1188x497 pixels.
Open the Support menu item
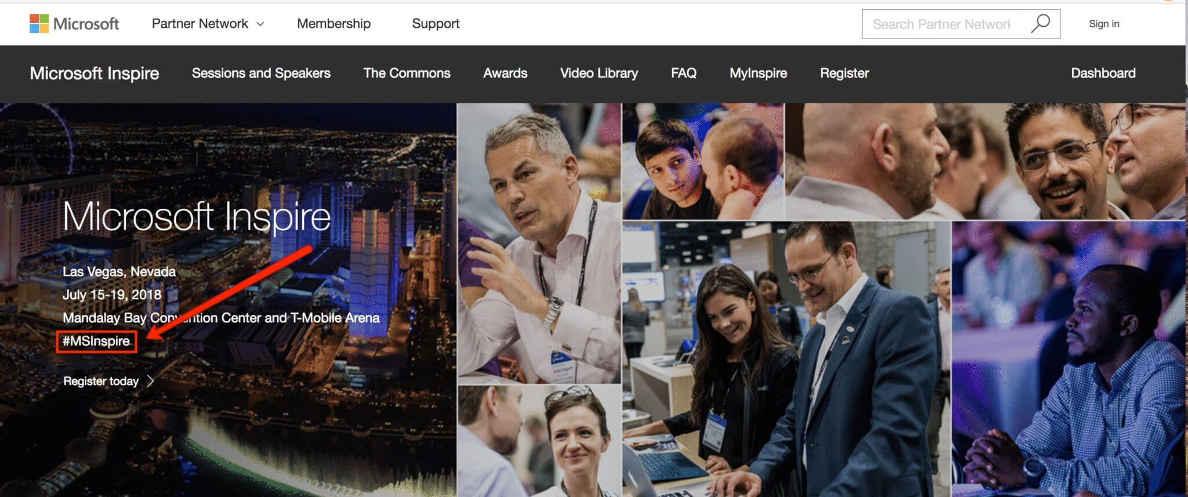[436, 24]
